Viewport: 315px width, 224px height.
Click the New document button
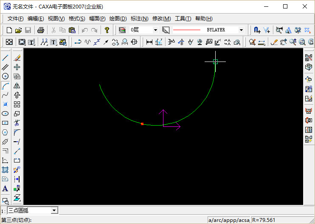point(9,30)
